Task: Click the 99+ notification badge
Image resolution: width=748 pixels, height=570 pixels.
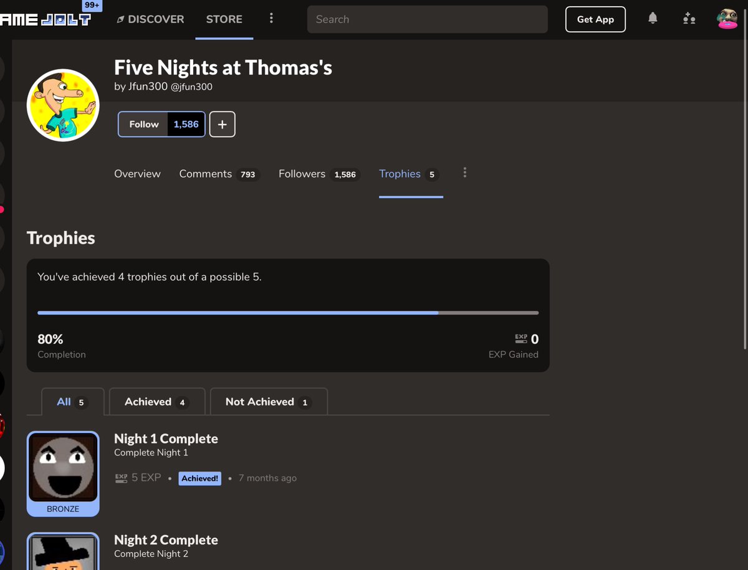Action: point(92,5)
